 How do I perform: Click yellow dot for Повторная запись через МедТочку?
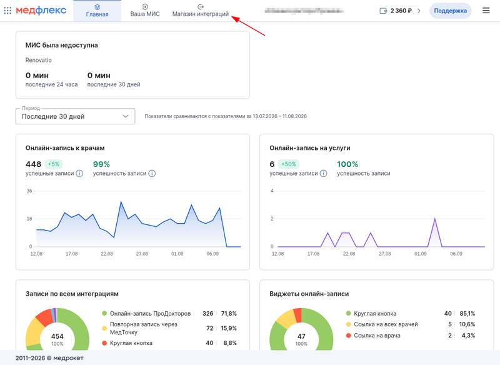pyautogui.click(x=104, y=328)
